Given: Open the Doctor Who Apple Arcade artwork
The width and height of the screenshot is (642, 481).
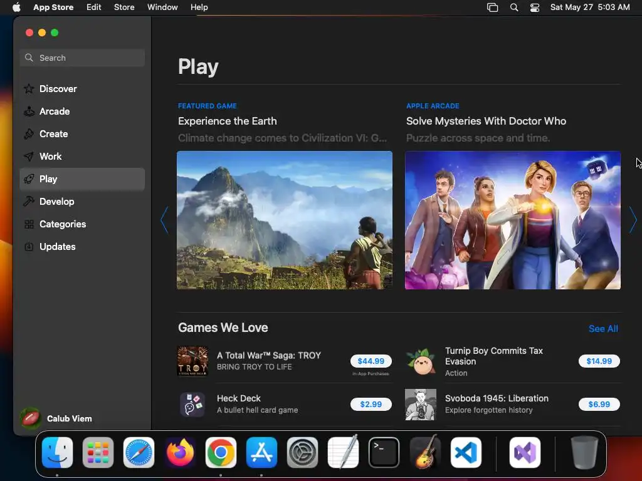Looking at the screenshot, I should (513, 220).
